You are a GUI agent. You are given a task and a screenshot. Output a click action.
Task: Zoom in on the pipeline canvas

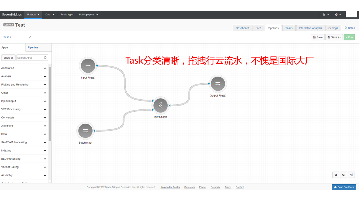coord(336,175)
